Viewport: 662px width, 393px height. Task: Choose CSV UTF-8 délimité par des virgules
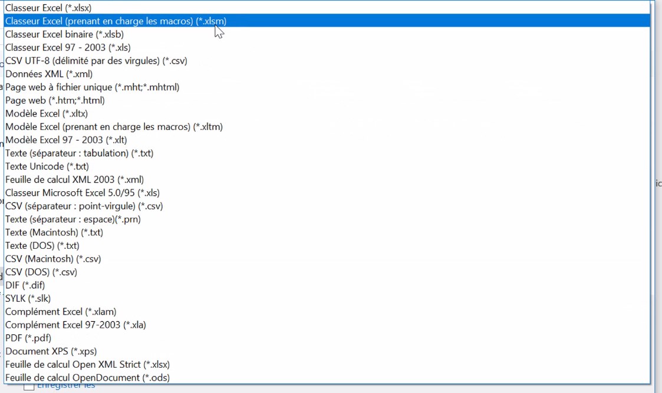coord(95,61)
